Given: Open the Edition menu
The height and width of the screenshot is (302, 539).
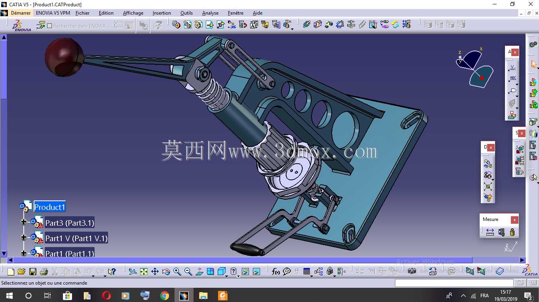Looking at the screenshot, I should 106,13.
